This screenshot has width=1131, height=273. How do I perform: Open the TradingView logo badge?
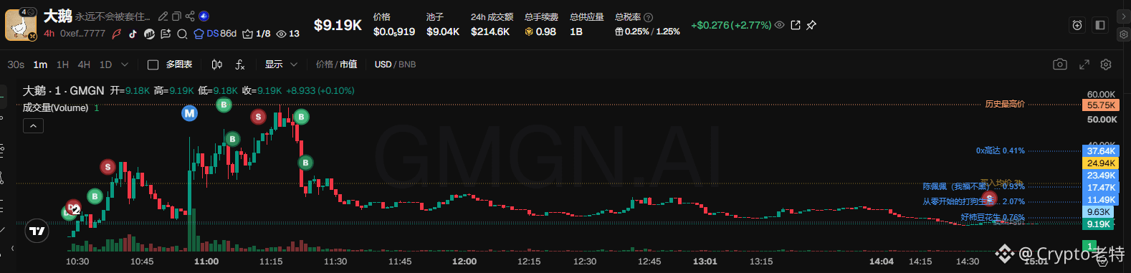pos(37,231)
